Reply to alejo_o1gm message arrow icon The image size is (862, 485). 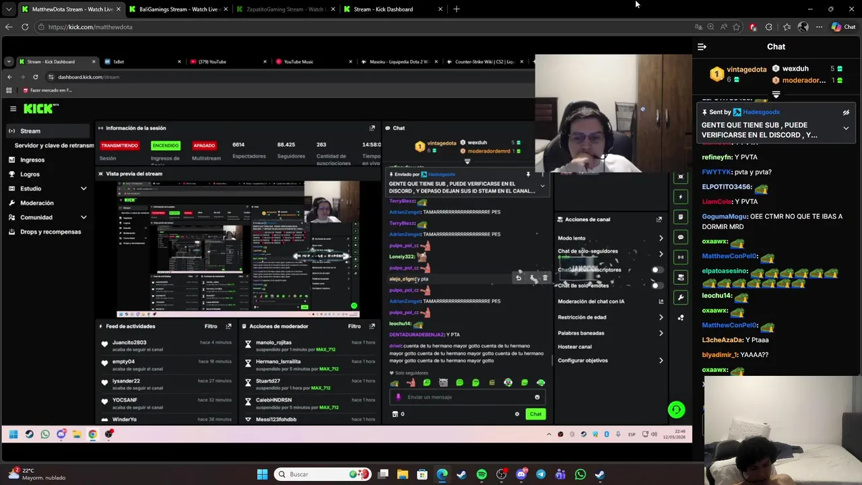[x=519, y=278]
